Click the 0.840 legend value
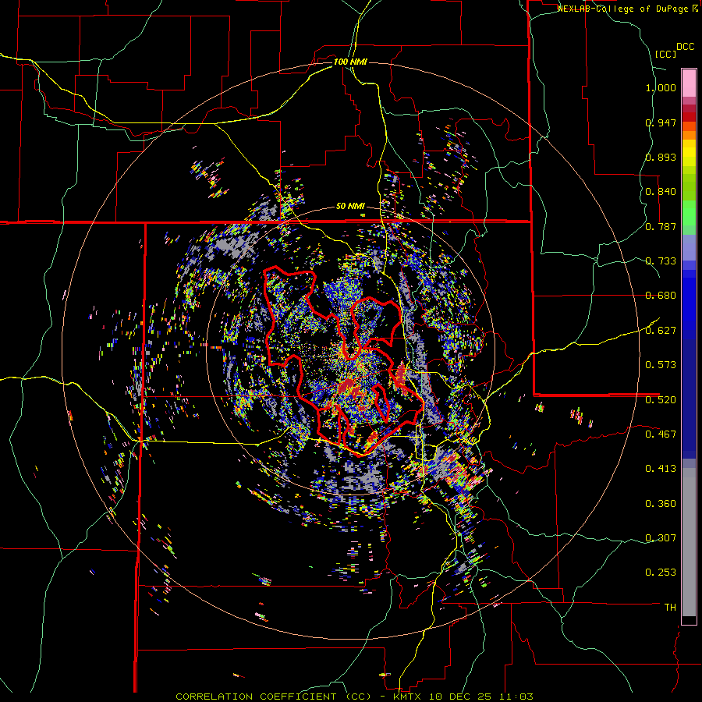702x702 pixels. (661, 192)
